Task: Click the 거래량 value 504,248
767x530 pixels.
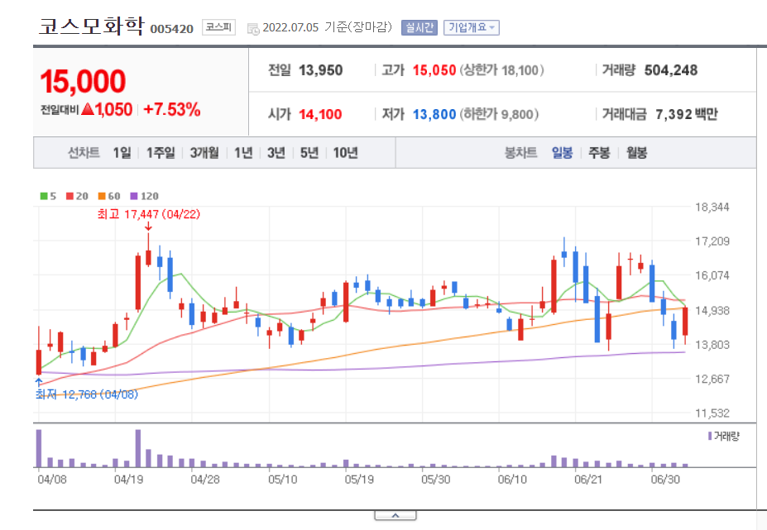Action: point(671,70)
